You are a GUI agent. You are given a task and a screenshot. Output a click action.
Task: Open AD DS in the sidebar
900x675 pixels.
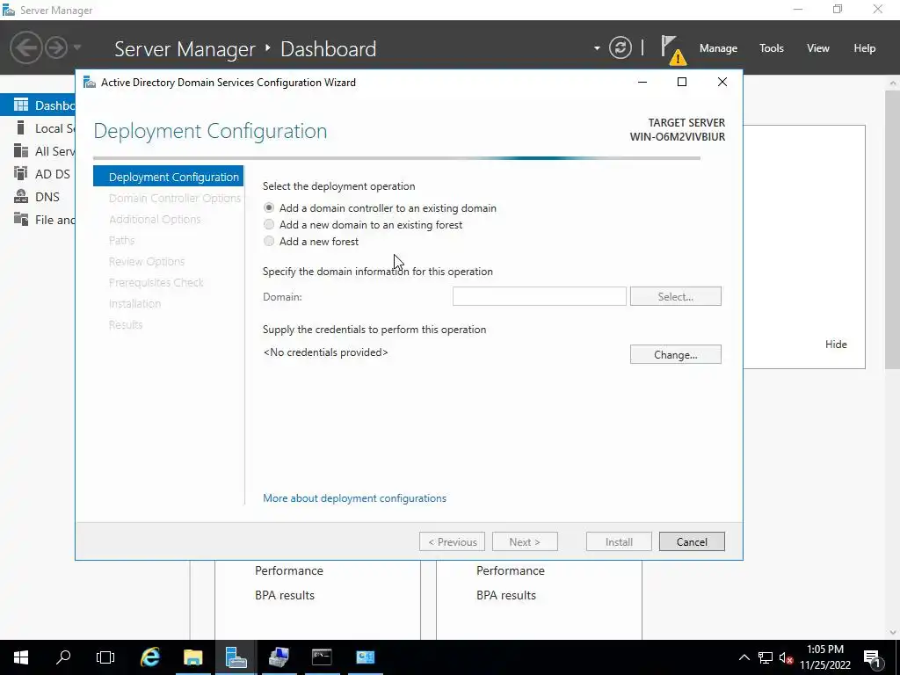pyautogui.click(x=38, y=174)
